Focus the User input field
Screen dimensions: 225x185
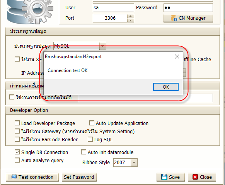coord(113,8)
